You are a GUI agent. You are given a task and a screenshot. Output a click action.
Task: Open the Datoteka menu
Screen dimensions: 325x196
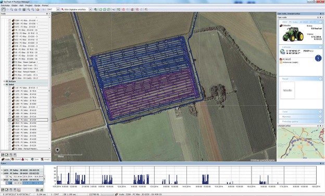pyautogui.click(x=5, y=6)
